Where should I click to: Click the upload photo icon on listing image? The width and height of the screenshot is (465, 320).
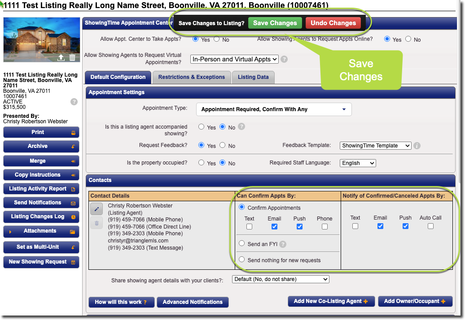coord(61,57)
